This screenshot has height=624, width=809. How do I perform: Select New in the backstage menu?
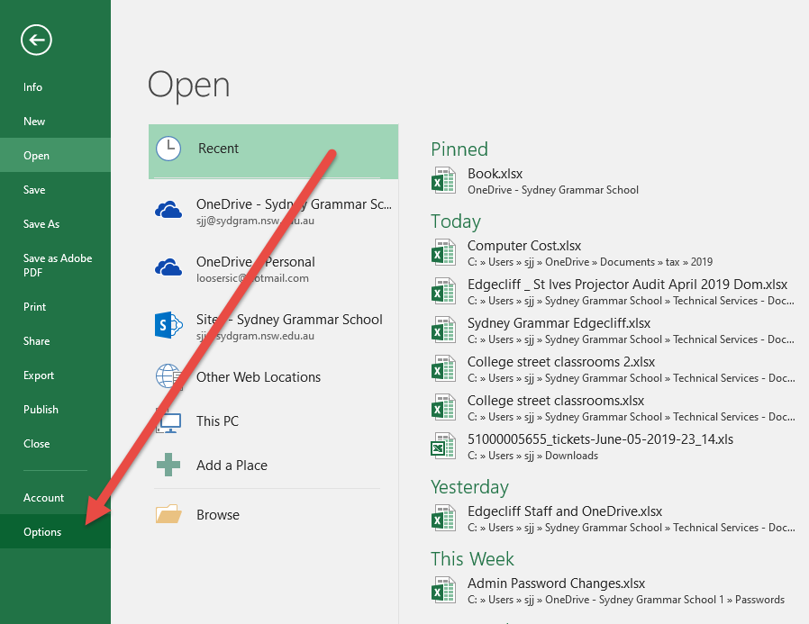(55, 122)
